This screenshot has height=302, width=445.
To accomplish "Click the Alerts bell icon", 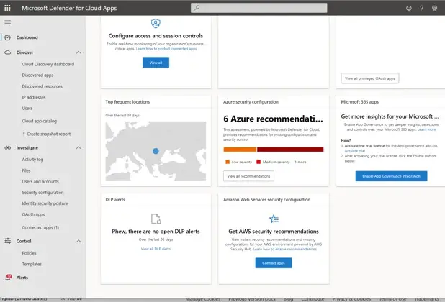I will [x=9, y=277].
